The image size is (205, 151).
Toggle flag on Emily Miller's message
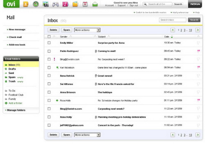click(198, 43)
